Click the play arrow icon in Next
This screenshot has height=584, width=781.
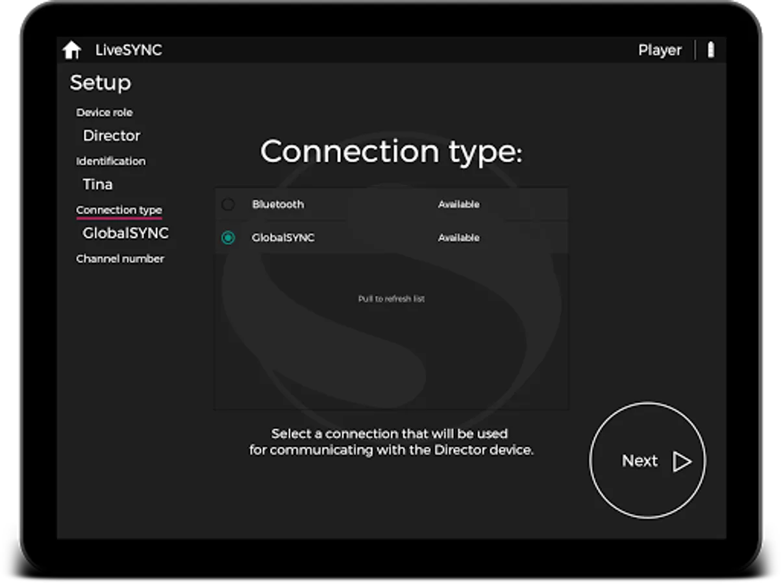click(682, 461)
